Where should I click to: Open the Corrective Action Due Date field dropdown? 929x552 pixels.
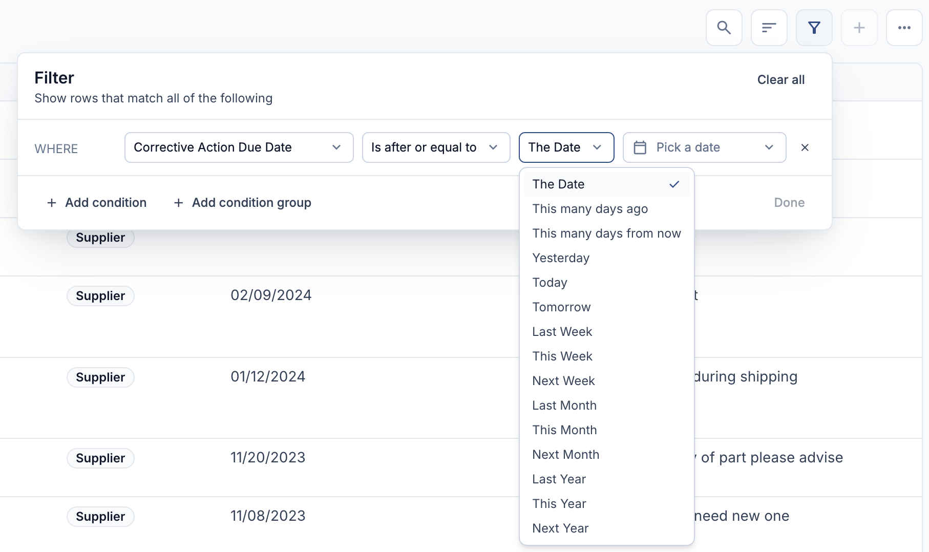point(239,147)
